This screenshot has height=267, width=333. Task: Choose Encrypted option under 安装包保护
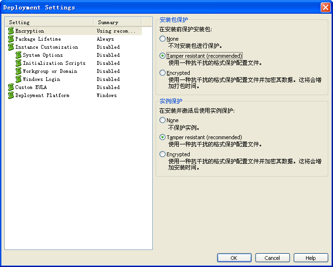point(162,73)
